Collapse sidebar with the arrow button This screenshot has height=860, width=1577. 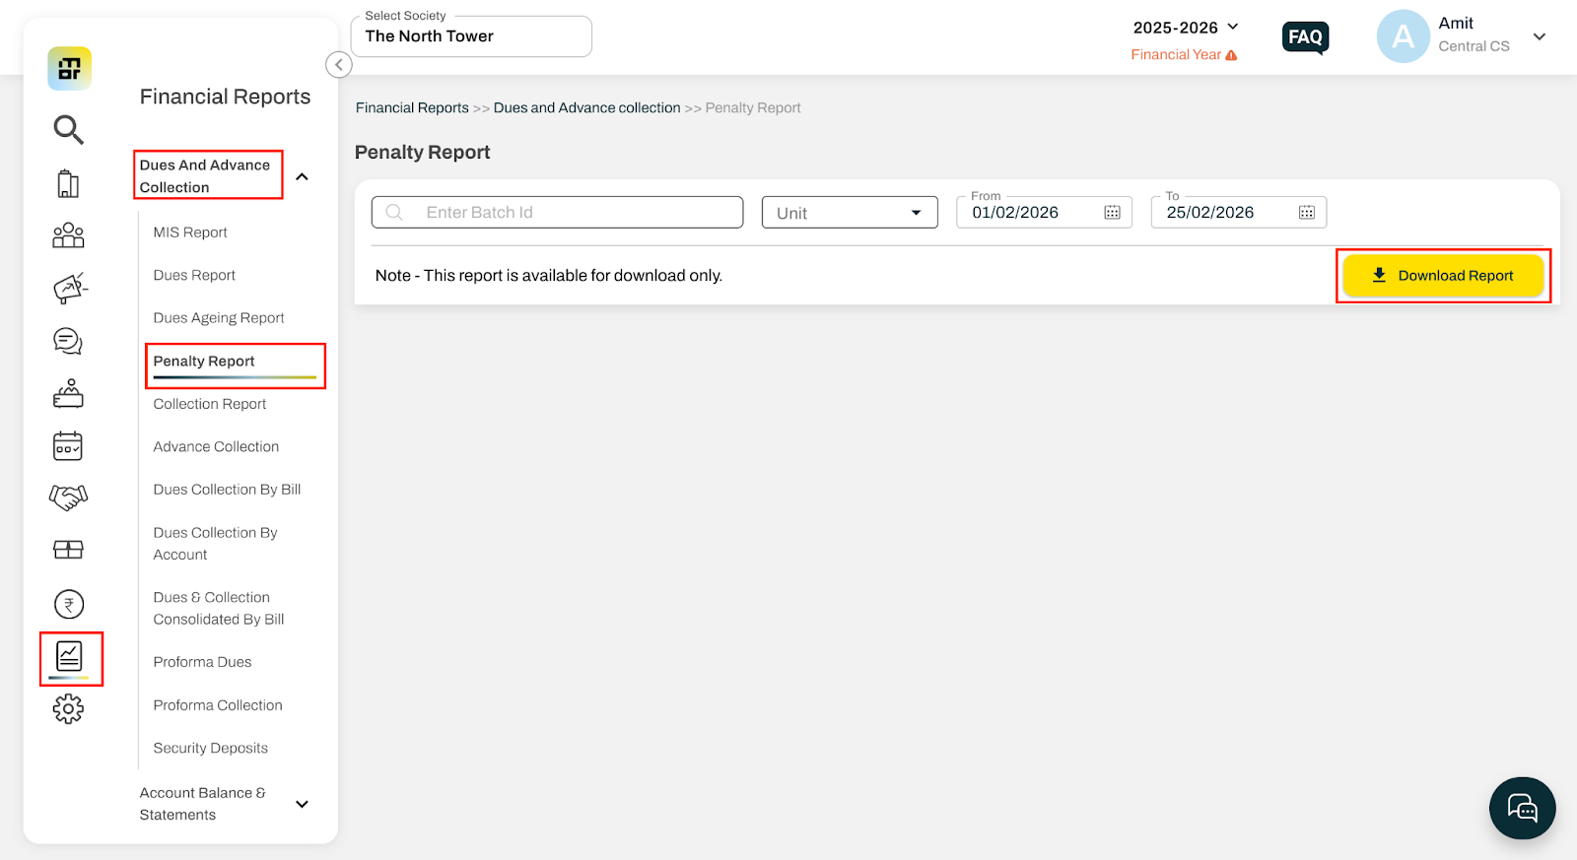pos(338,65)
